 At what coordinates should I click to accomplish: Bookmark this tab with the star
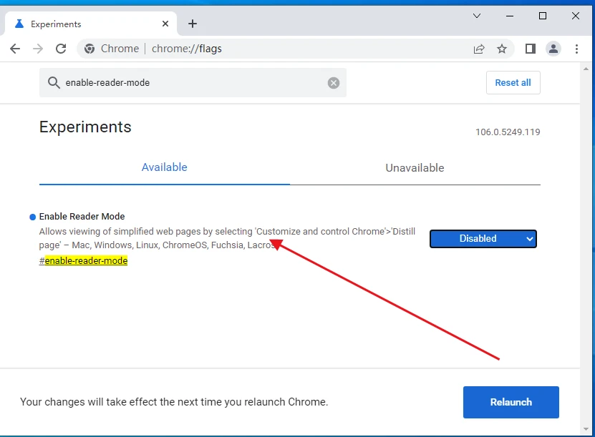click(502, 49)
